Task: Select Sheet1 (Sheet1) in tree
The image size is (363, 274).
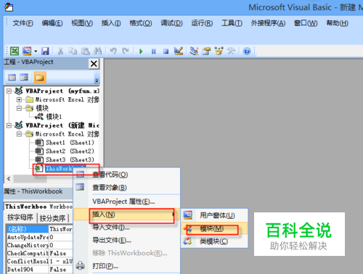Action: [x=70, y=143]
